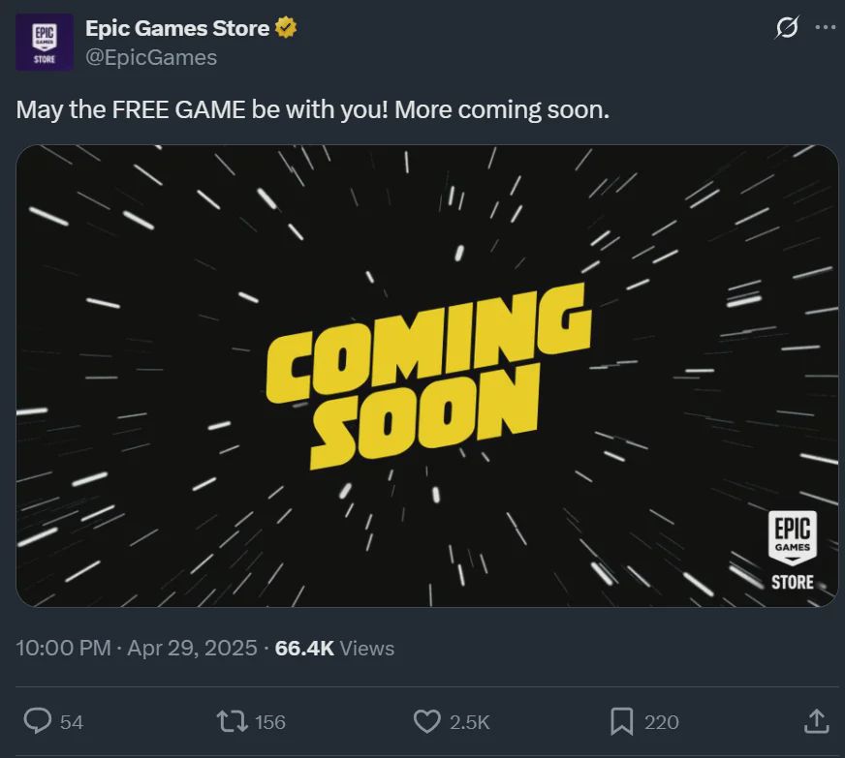Open the @EpicGames handle link
Screen dimensions: 845x758
coord(151,58)
